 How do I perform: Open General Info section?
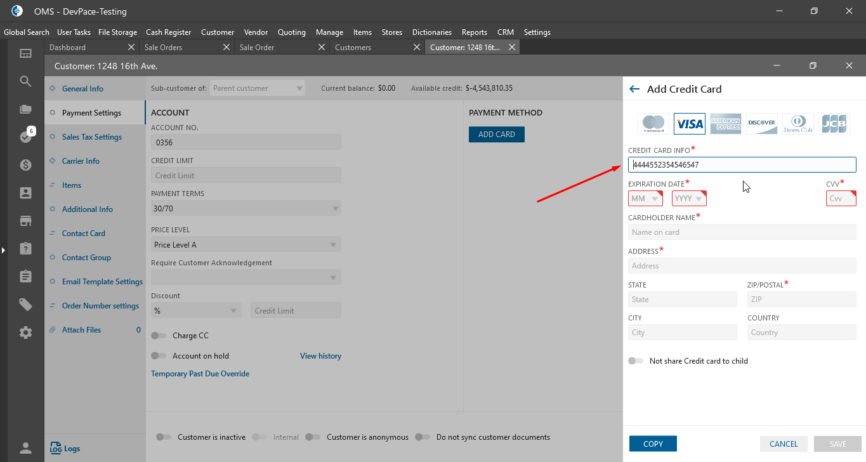click(x=82, y=89)
